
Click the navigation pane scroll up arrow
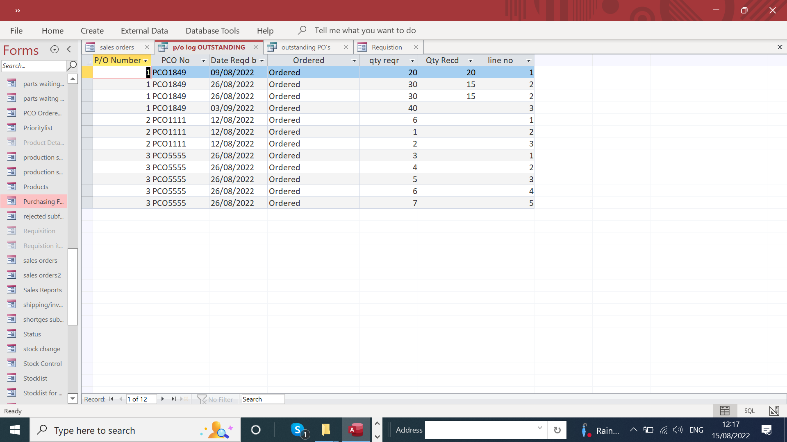click(73, 79)
